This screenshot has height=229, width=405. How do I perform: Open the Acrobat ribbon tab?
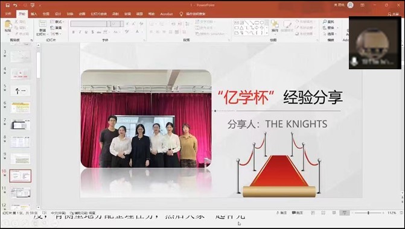[x=167, y=14]
